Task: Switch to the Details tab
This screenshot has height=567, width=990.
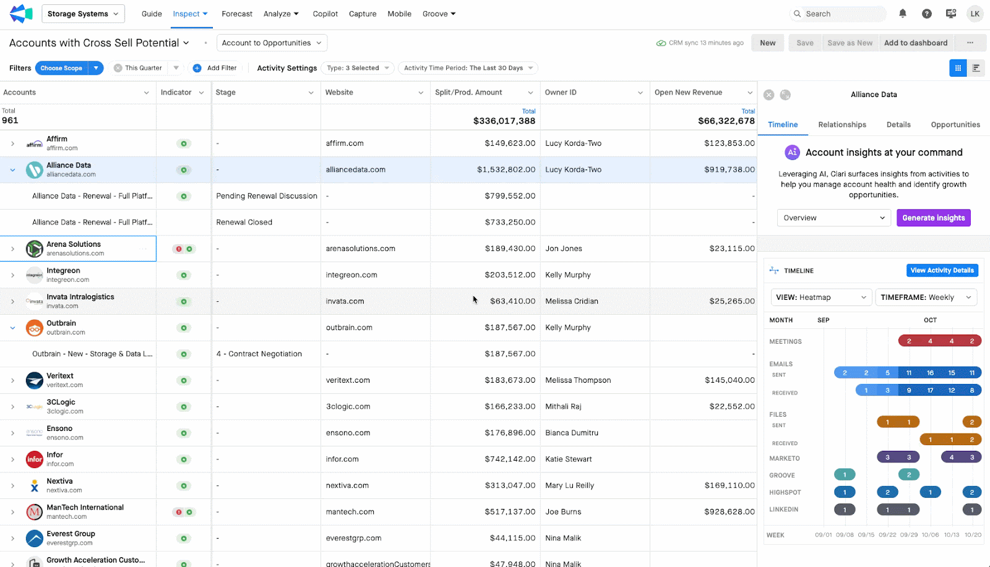Action: [898, 125]
